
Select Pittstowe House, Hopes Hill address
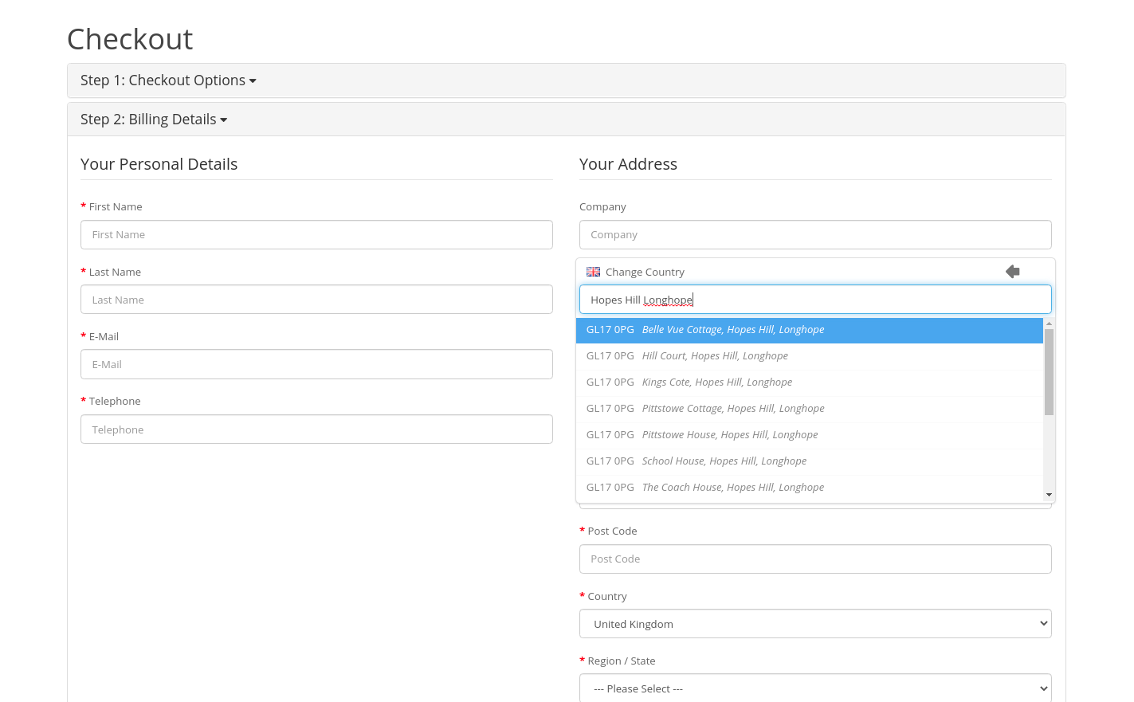810,435
